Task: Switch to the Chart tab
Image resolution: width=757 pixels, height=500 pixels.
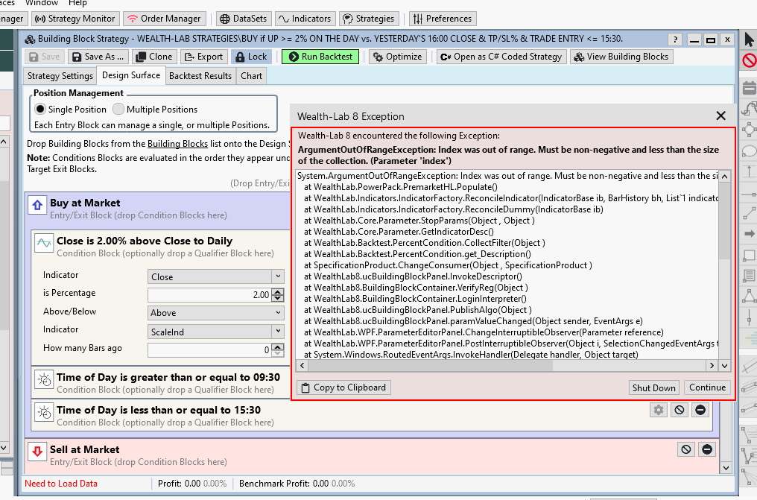Action: 252,76
